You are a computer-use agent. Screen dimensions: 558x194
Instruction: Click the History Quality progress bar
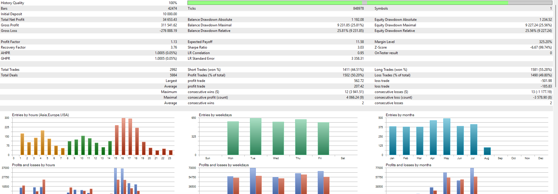click(370, 3)
